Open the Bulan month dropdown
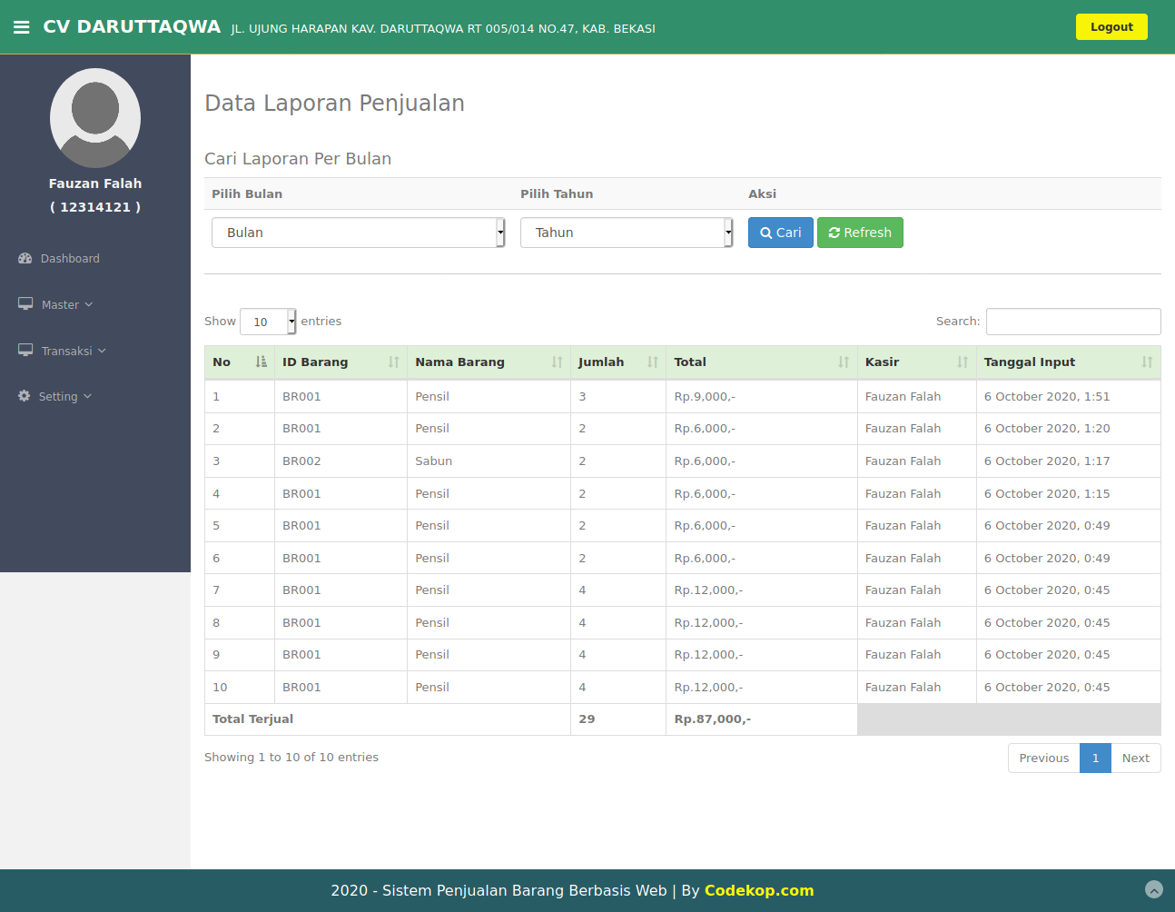This screenshot has width=1175, height=912. click(x=359, y=233)
